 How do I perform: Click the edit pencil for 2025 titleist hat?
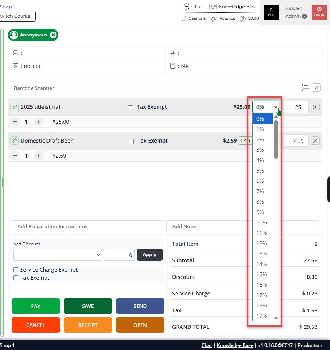(15, 107)
